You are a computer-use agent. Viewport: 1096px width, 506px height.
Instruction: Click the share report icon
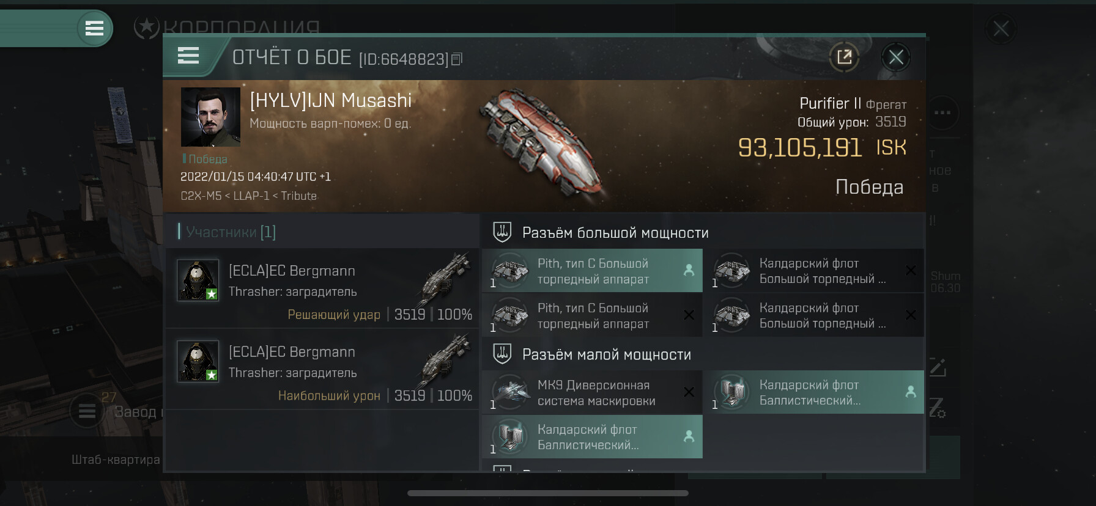(844, 57)
